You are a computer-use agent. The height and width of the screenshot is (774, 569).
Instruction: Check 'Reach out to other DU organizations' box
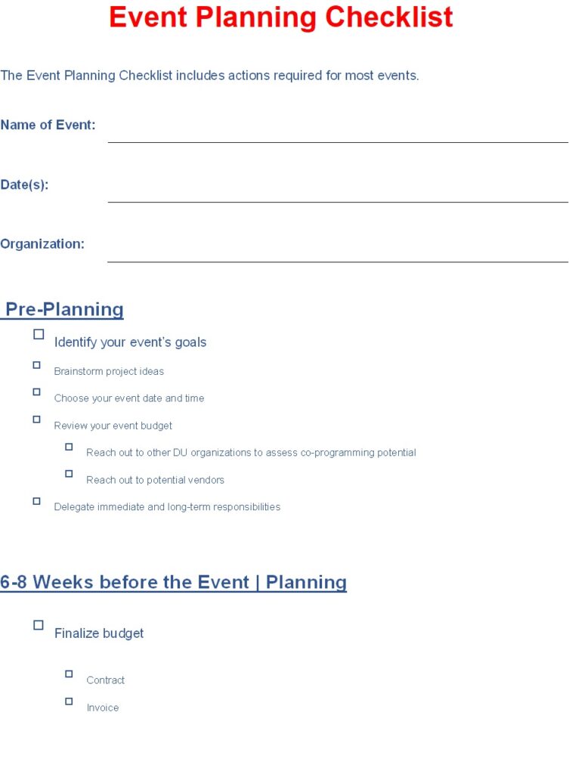[69, 447]
